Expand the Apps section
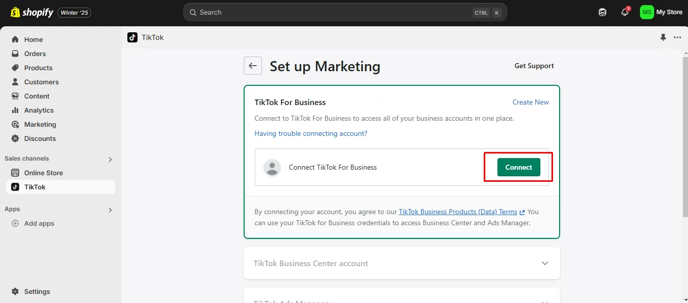This screenshot has height=303, width=688. point(110,210)
